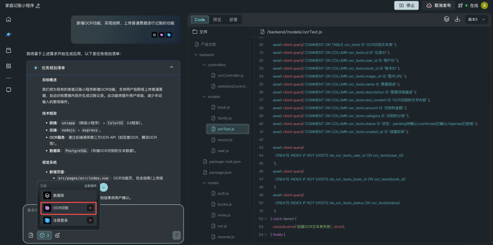
Task: Click the 停止 button
Action: click(407, 5)
